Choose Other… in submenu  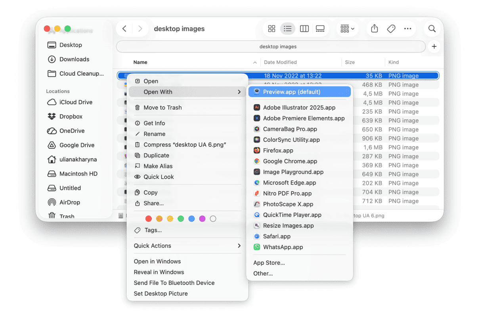(299, 273)
